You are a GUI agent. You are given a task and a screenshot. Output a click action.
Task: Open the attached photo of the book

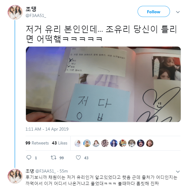point(103,84)
